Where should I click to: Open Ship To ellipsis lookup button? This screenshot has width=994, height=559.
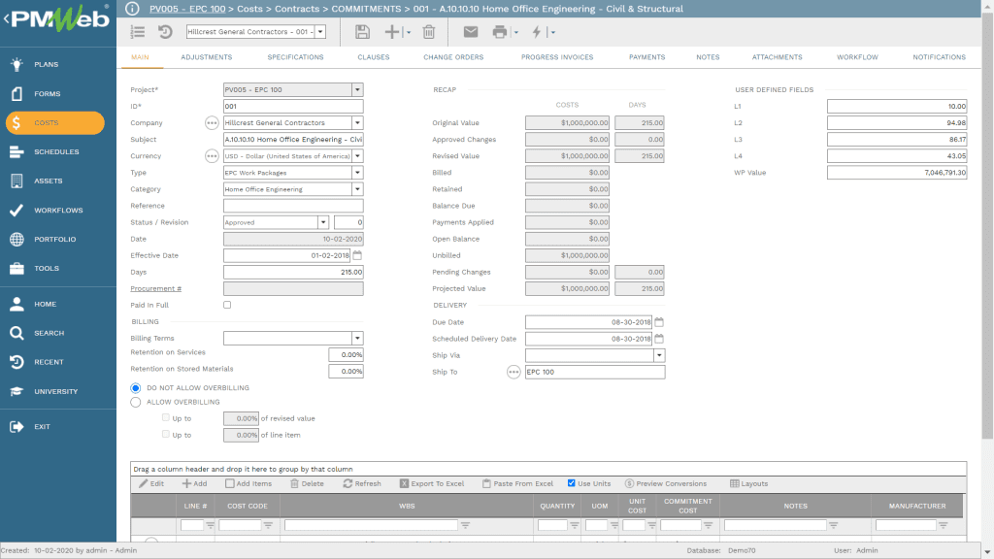click(x=514, y=372)
